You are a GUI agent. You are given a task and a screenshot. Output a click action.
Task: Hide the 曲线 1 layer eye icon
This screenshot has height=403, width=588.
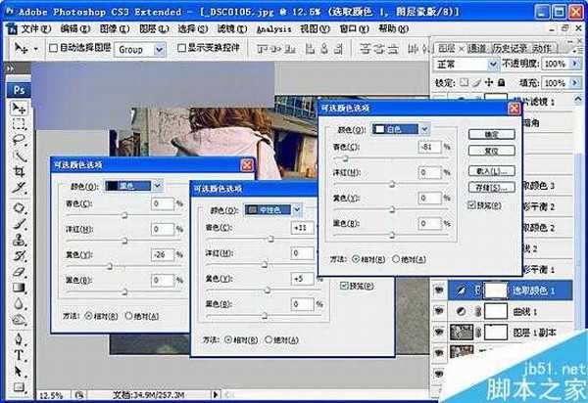click(437, 311)
